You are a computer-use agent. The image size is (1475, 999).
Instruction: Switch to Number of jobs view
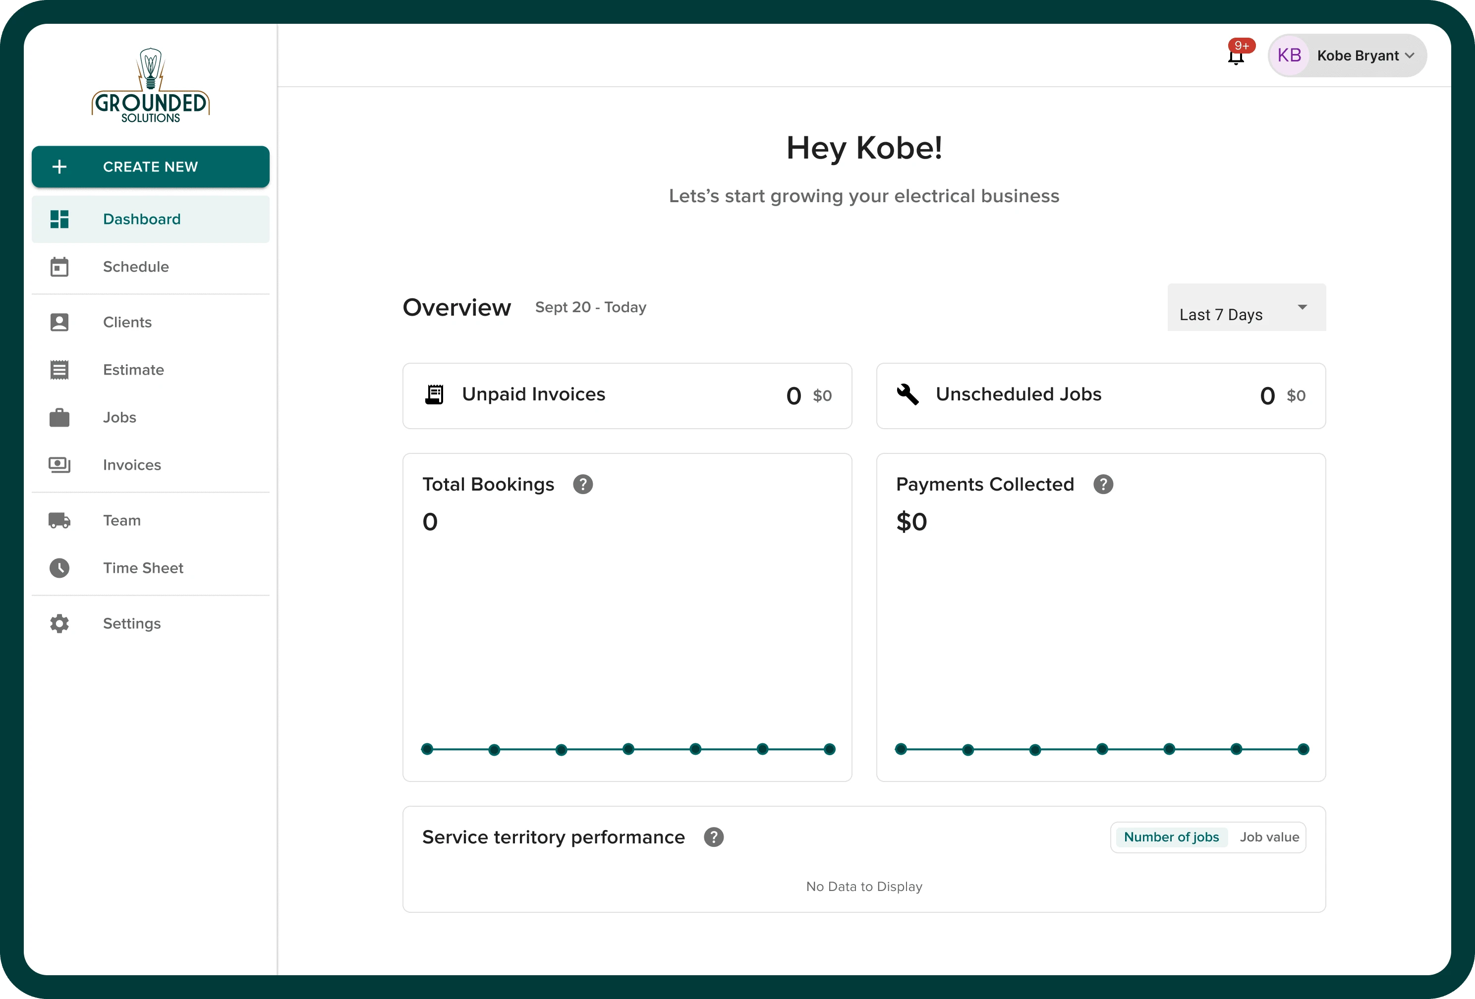(1171, 837)
